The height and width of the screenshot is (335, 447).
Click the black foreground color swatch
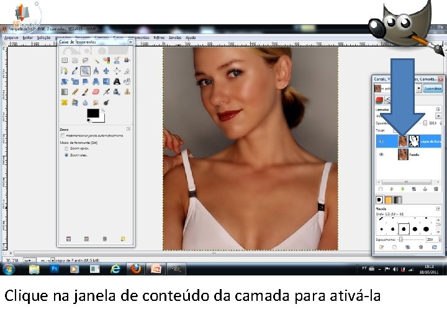93,114
